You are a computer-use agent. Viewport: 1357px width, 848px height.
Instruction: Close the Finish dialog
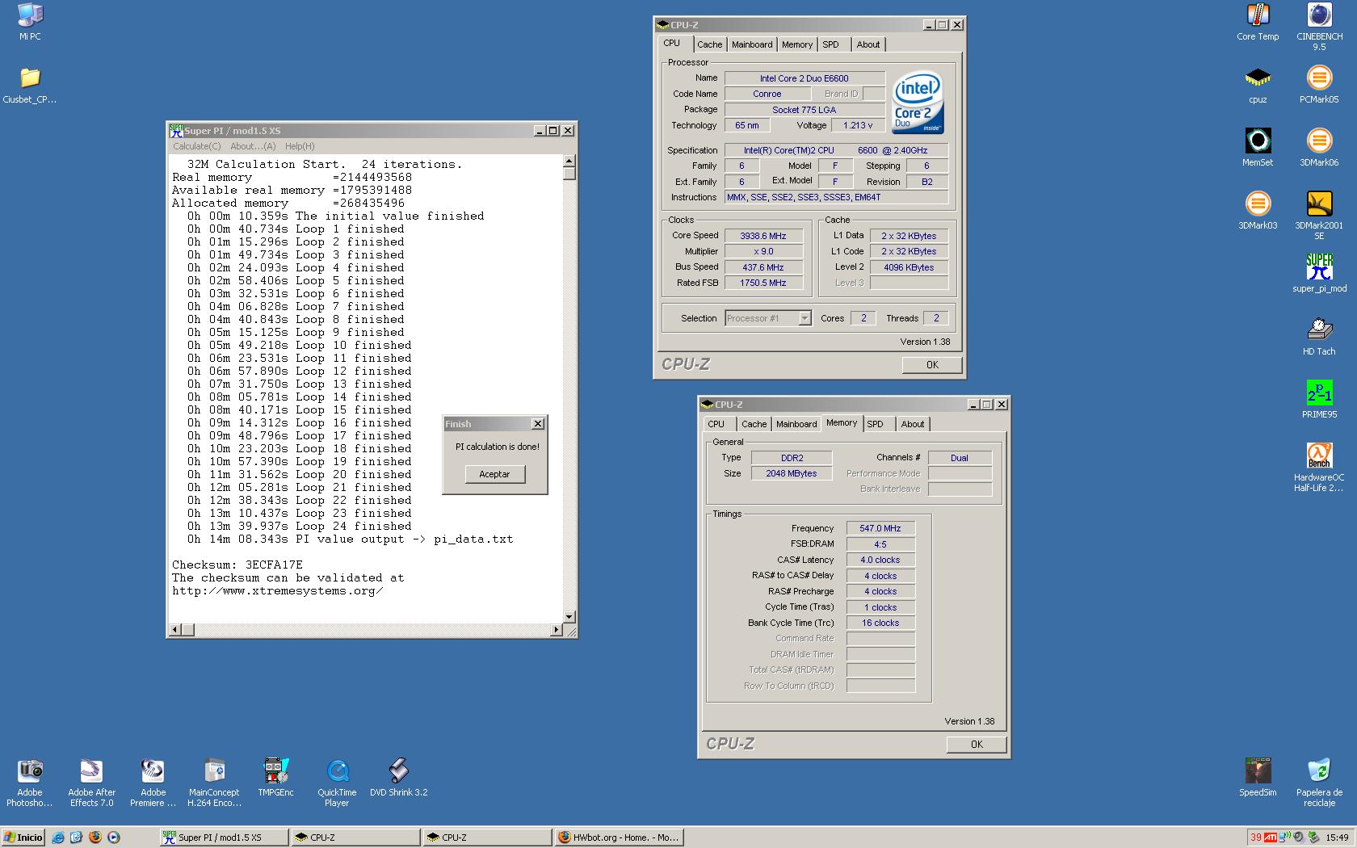[538, 424]
